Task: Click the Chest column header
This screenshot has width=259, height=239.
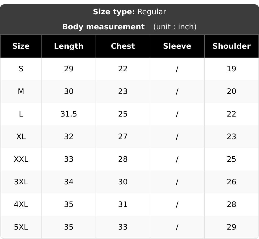Action: (123, 46)
